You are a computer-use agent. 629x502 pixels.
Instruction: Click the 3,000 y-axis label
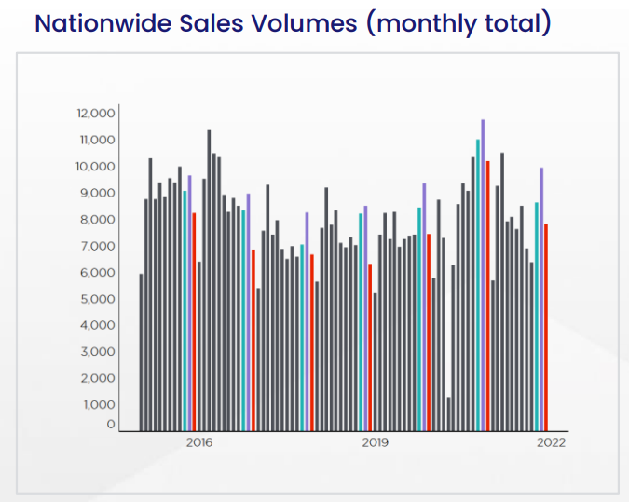98,352
